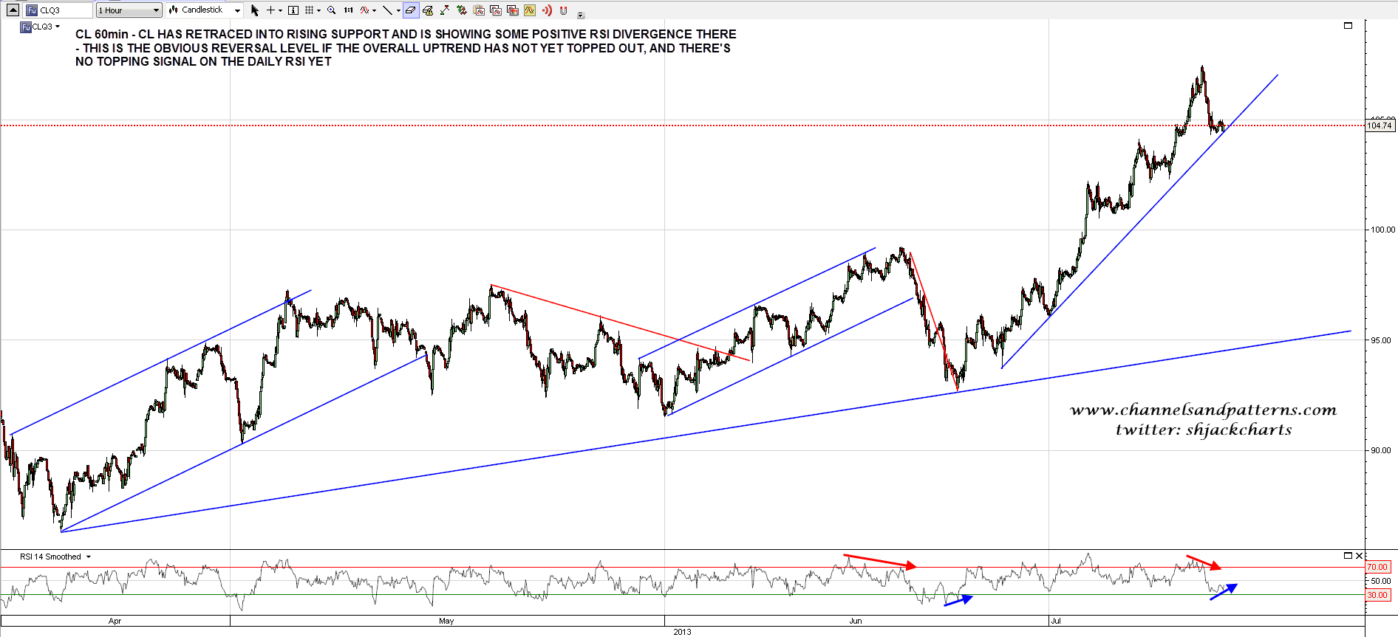Click the 104.74 current price marker

pos(1380,125)
